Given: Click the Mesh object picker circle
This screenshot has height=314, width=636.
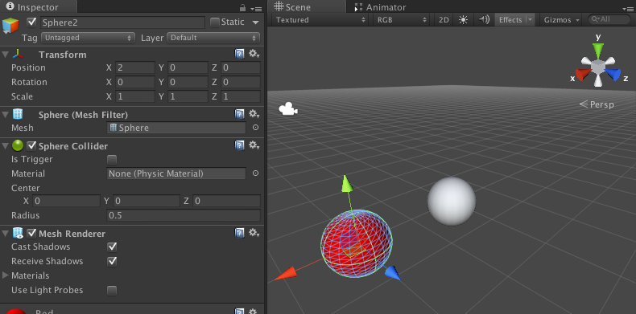Looking at the screenshot, I should tap(255, 128).
